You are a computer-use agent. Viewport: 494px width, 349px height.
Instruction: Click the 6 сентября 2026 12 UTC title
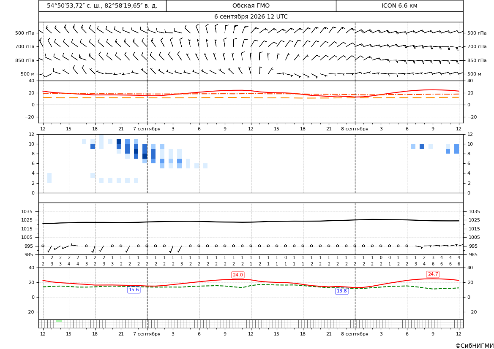[x=251, y=17]
